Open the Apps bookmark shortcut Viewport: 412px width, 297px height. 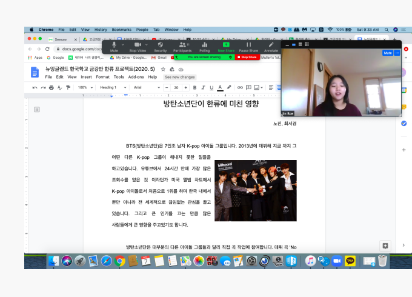coord(35,58)
